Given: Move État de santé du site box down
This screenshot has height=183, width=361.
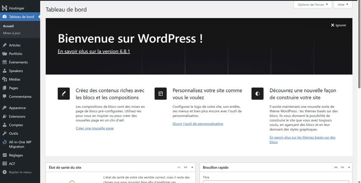Looking at the screenshot, I should (185, 167).
